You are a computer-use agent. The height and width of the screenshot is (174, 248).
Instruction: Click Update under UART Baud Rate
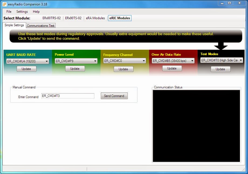coord(27,69)
